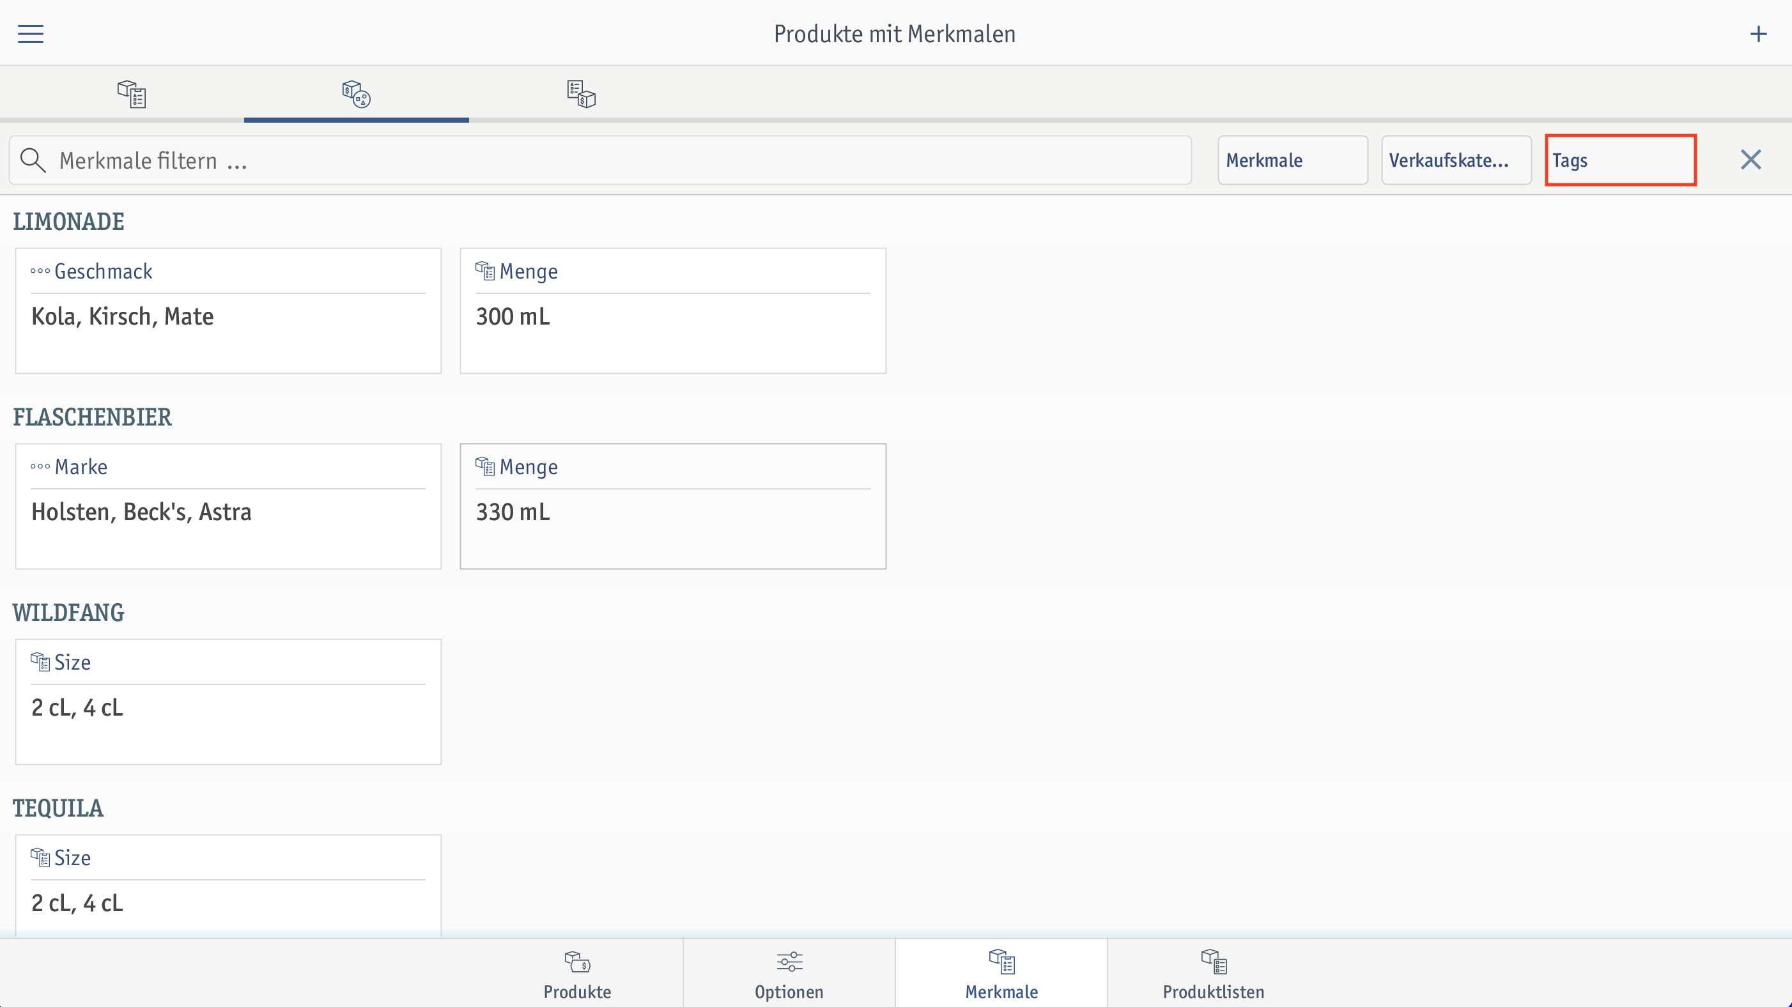This screenshot has width=1792, height=1007.
Task: Click the FLASCHENBIER heading
Action: click(92, 417)
